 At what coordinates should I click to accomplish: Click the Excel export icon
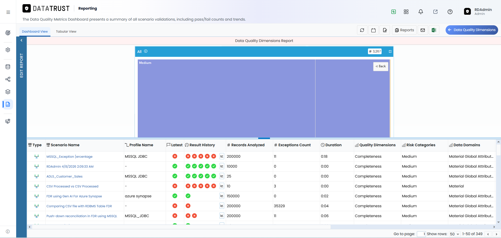[434, 30]
